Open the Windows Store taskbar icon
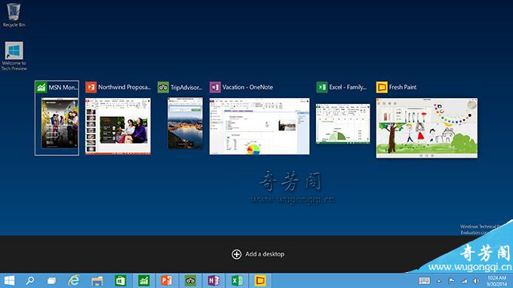Image resolution: width=513 pixels, height=288 pixels. 120,280
